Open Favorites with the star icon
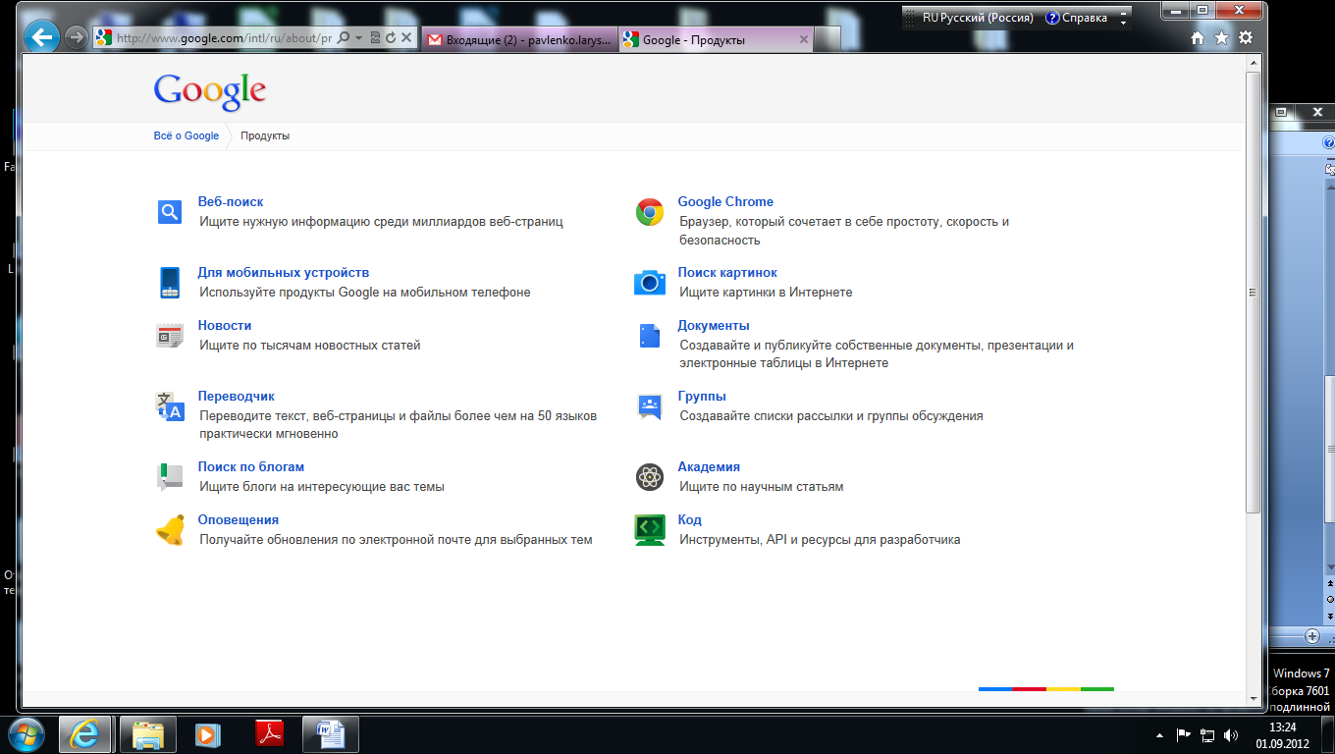Image resolution: width=1335 pixels, height=754 pixels. pos(1221,38)
